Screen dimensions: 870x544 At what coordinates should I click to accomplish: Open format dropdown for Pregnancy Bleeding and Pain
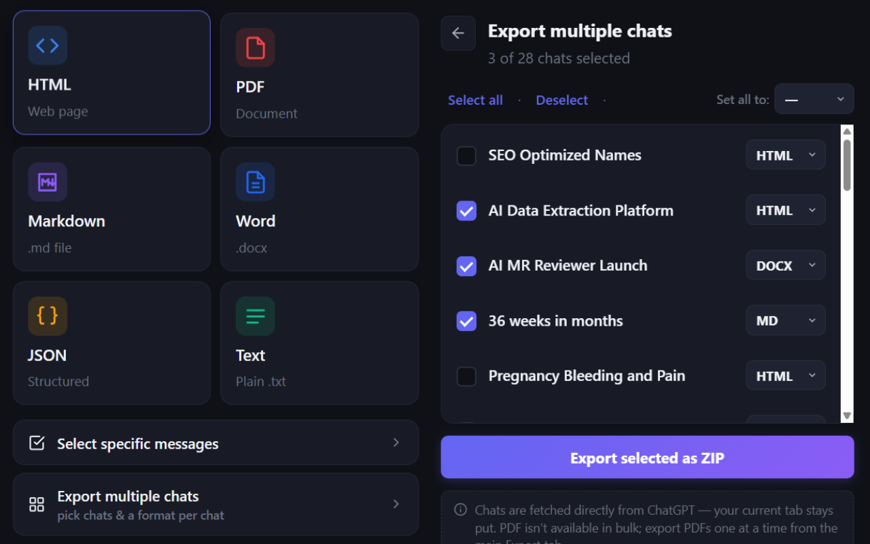(x=786, y=375)
